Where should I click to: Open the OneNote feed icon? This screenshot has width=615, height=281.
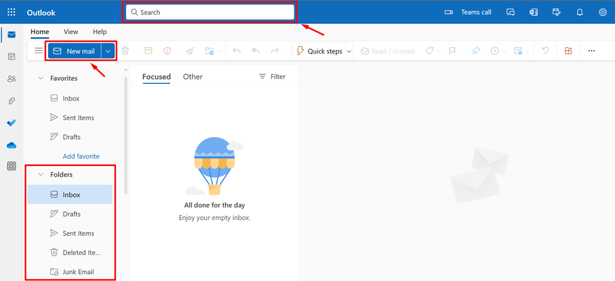[534, 12]
